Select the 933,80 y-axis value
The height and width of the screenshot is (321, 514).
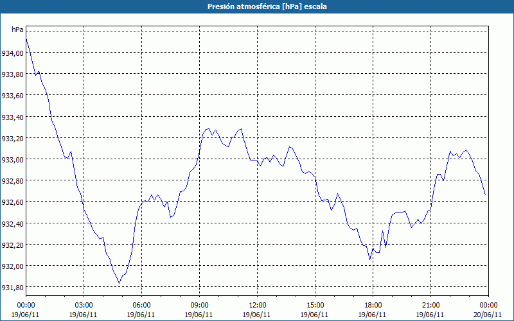click(x=12, y=74)
